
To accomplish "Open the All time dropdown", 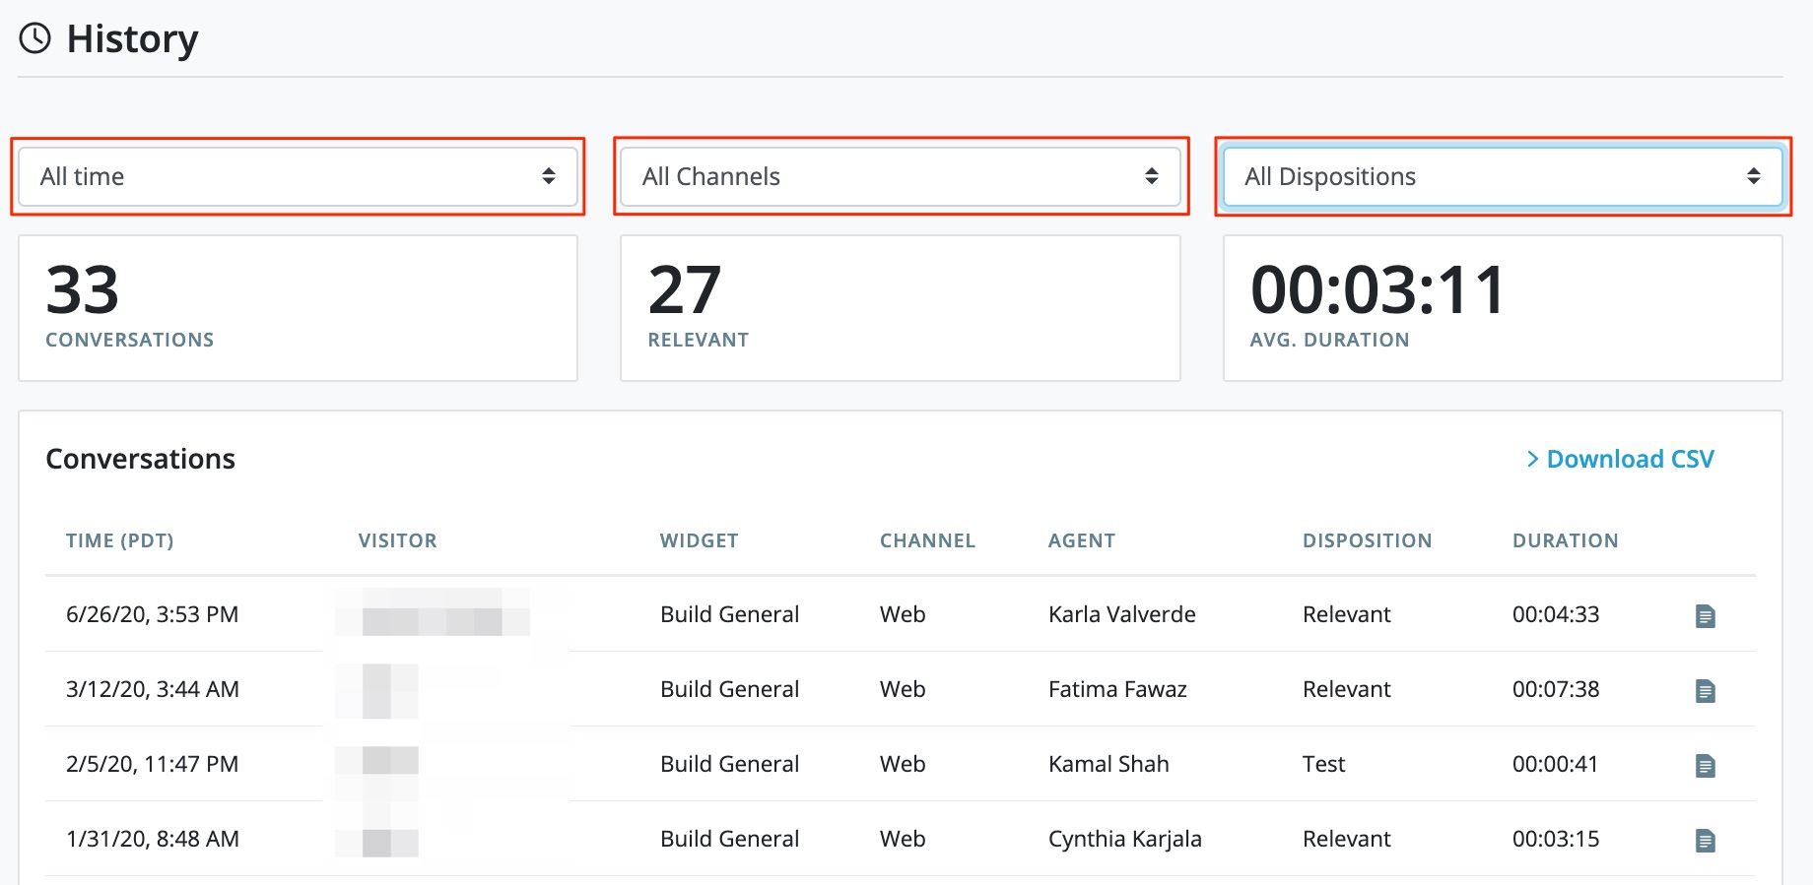I will 298,176.
